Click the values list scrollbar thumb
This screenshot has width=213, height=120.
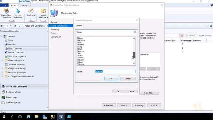tap(134, 55)
